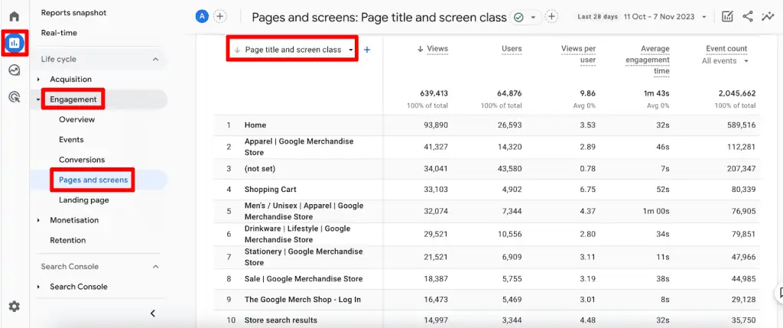
Task: Click the green report status check icon
Action: point(518,18)
